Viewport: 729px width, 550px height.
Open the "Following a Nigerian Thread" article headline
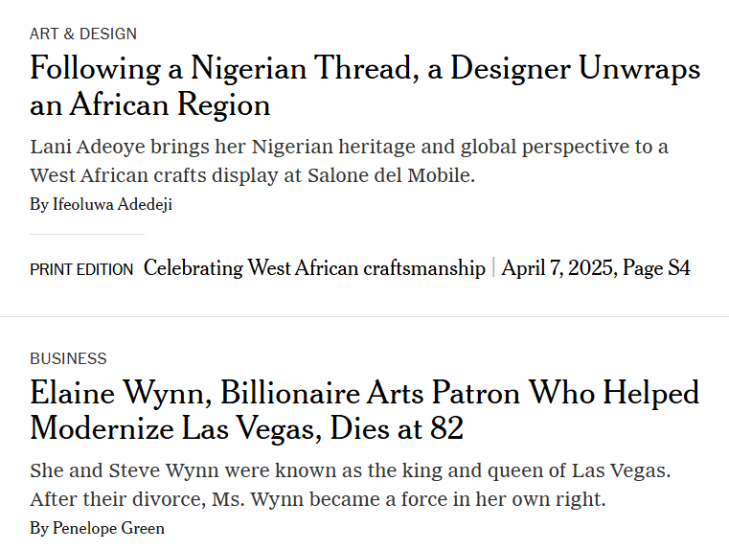pyautogui.click(x=365, y=86)
